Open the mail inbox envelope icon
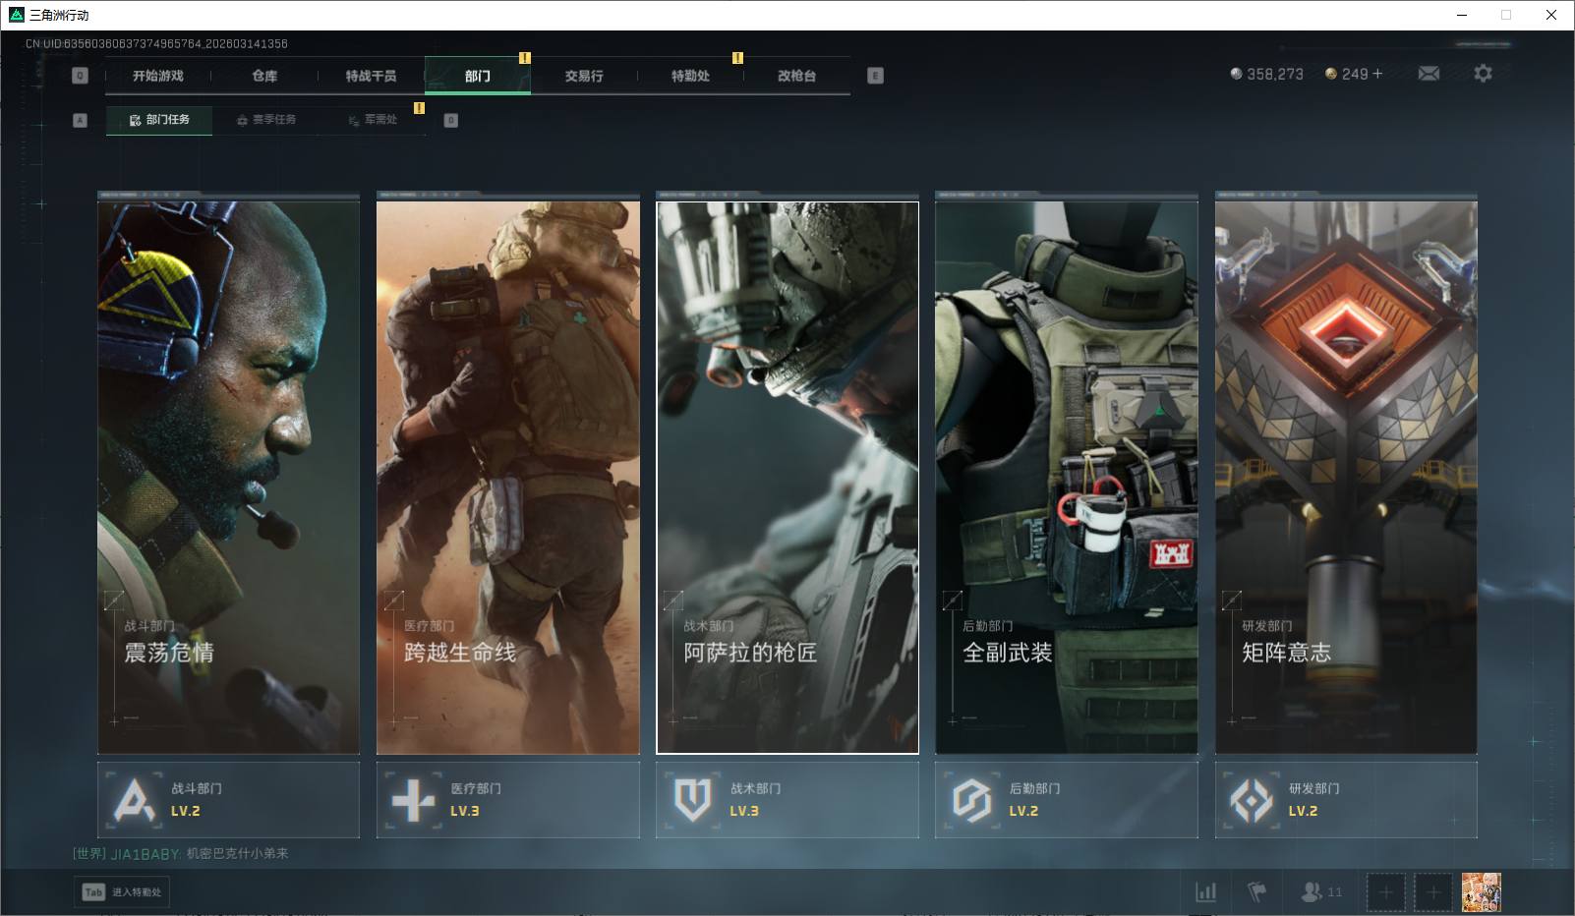This screenshot has height=916, width=1575. [1429, 74]
